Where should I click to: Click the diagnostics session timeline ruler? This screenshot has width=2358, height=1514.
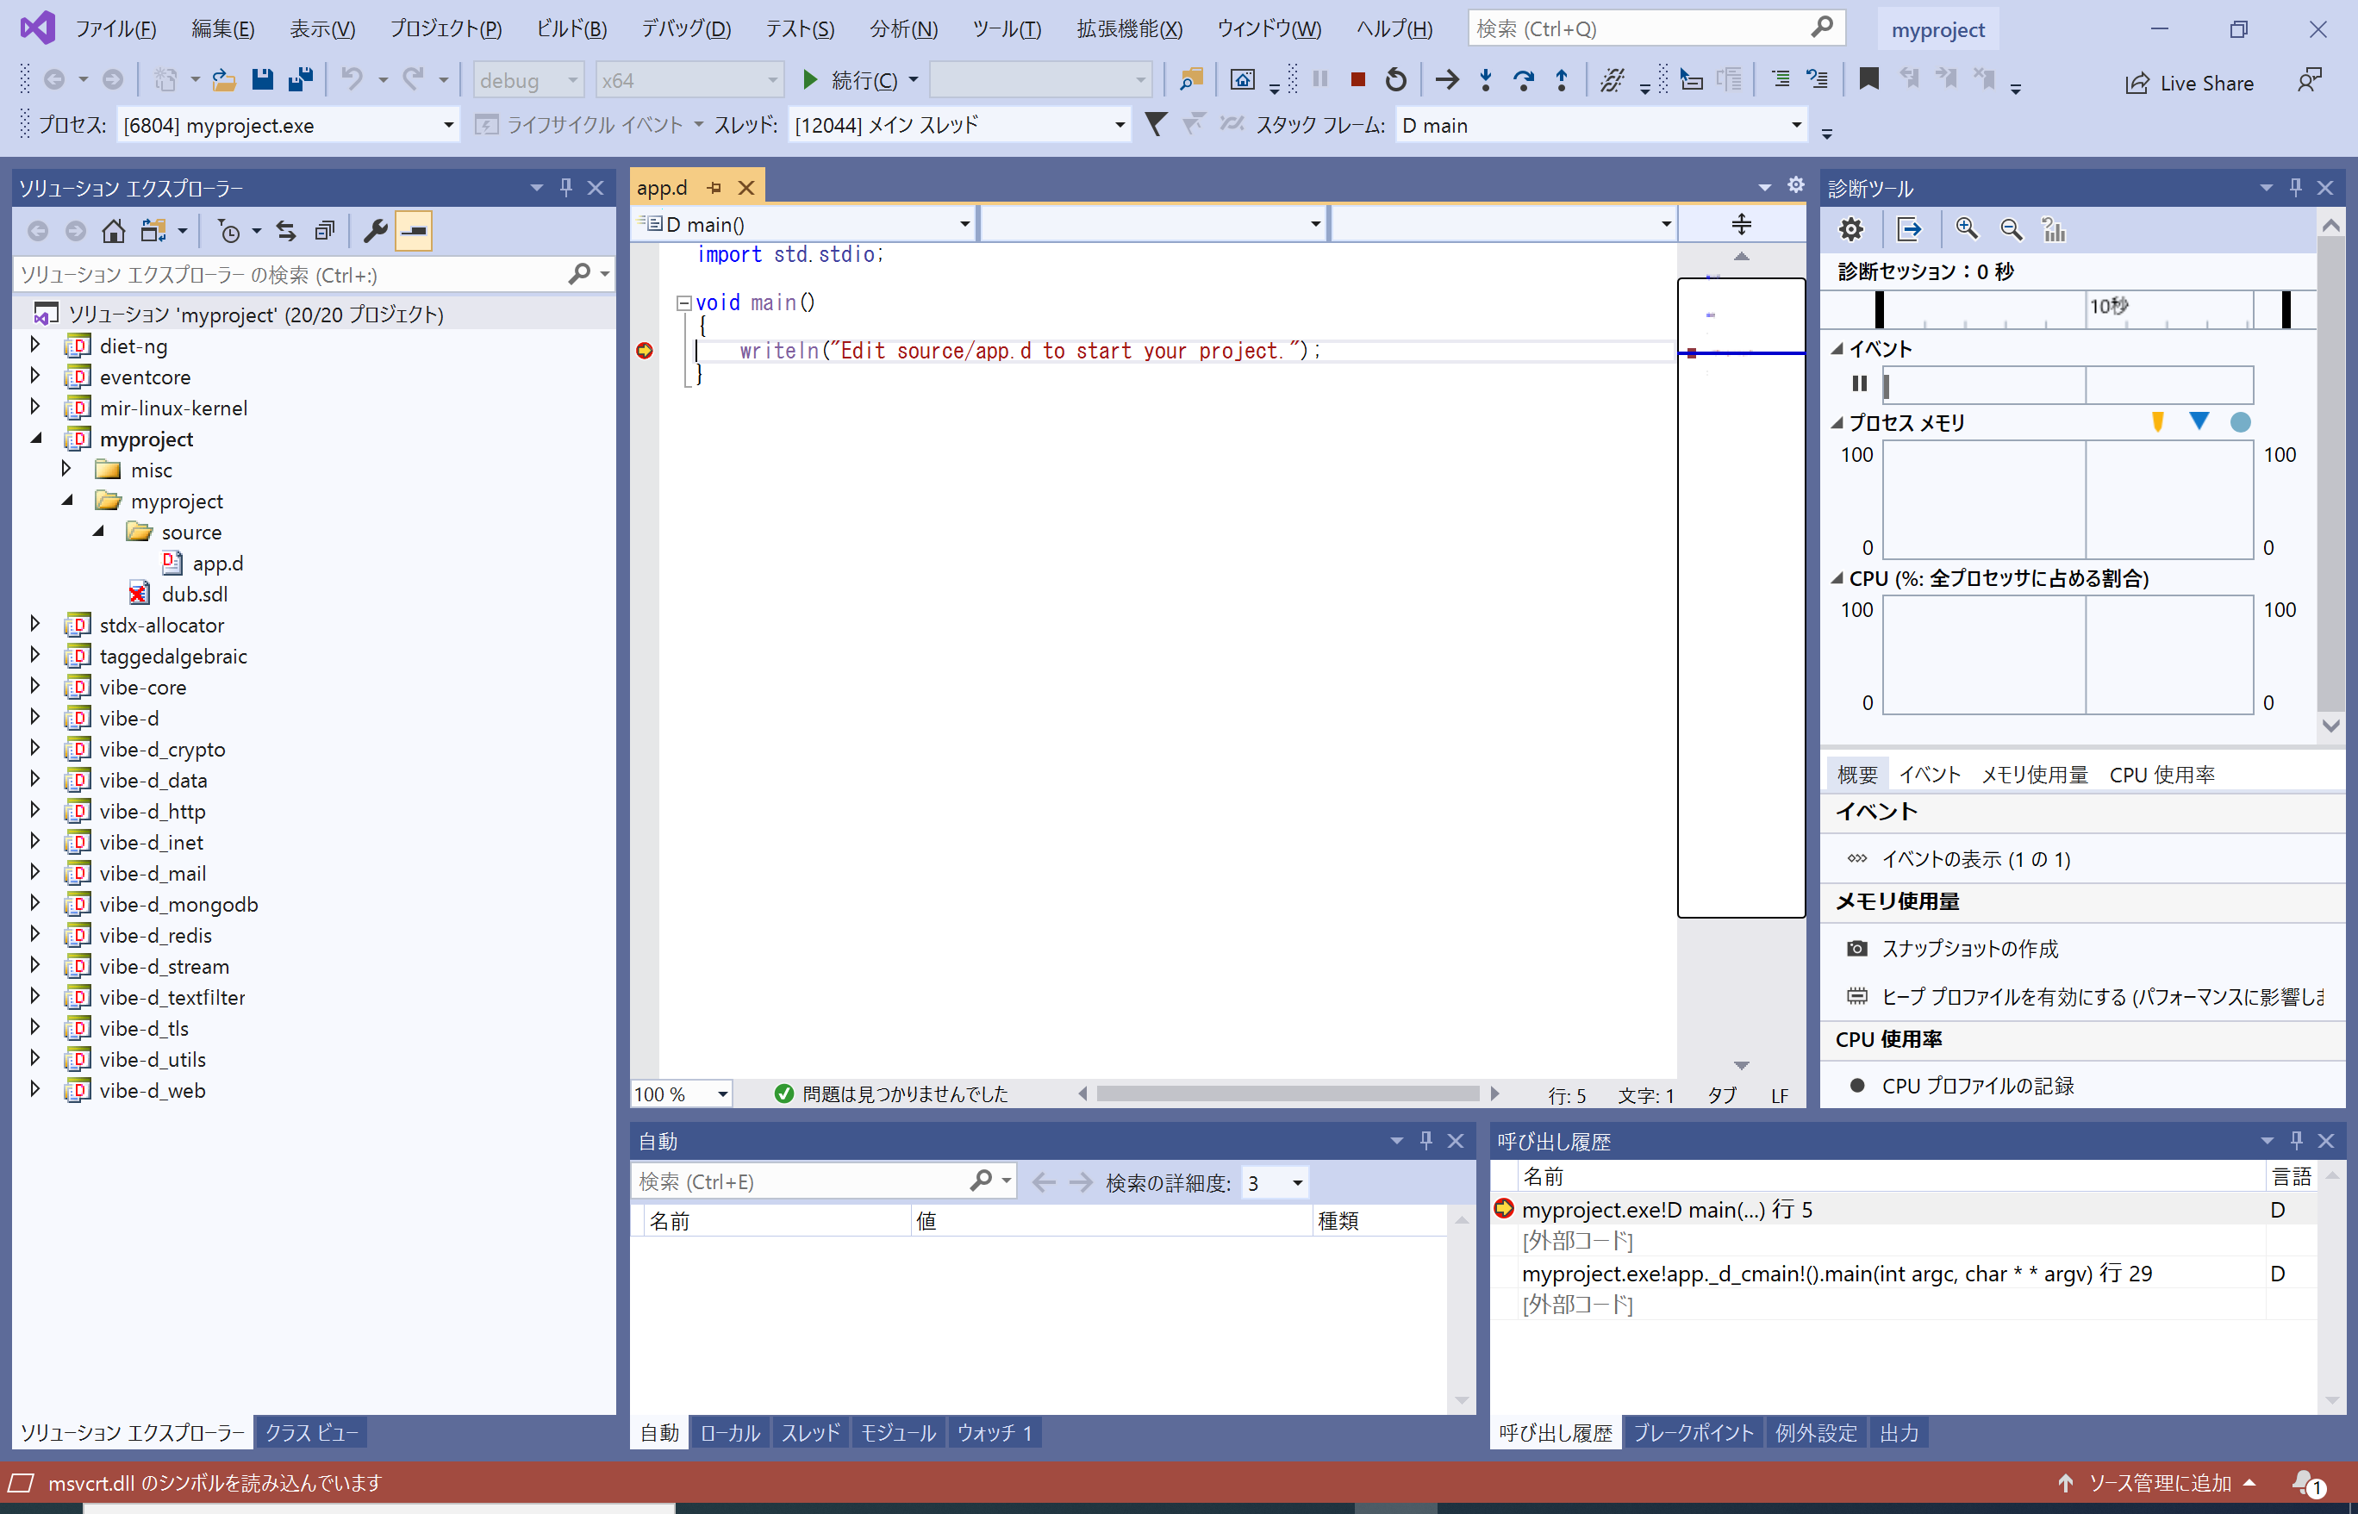click(2069, 308)
